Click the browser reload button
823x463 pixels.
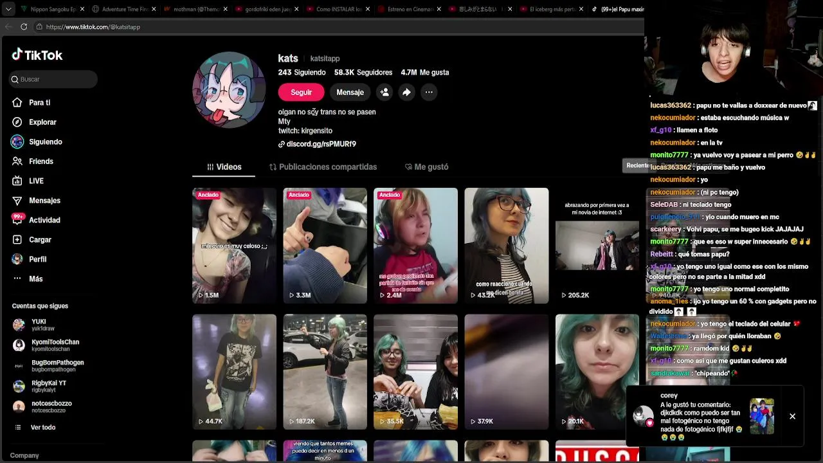[24, 27]
